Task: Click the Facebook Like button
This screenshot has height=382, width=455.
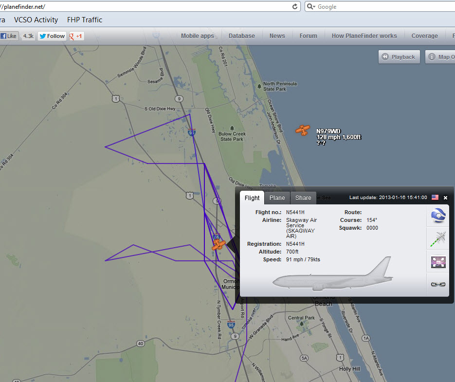Action: (8, 36)
